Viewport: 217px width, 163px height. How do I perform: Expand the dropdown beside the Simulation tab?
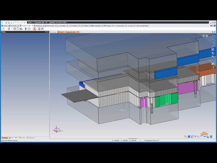point(67,25)
